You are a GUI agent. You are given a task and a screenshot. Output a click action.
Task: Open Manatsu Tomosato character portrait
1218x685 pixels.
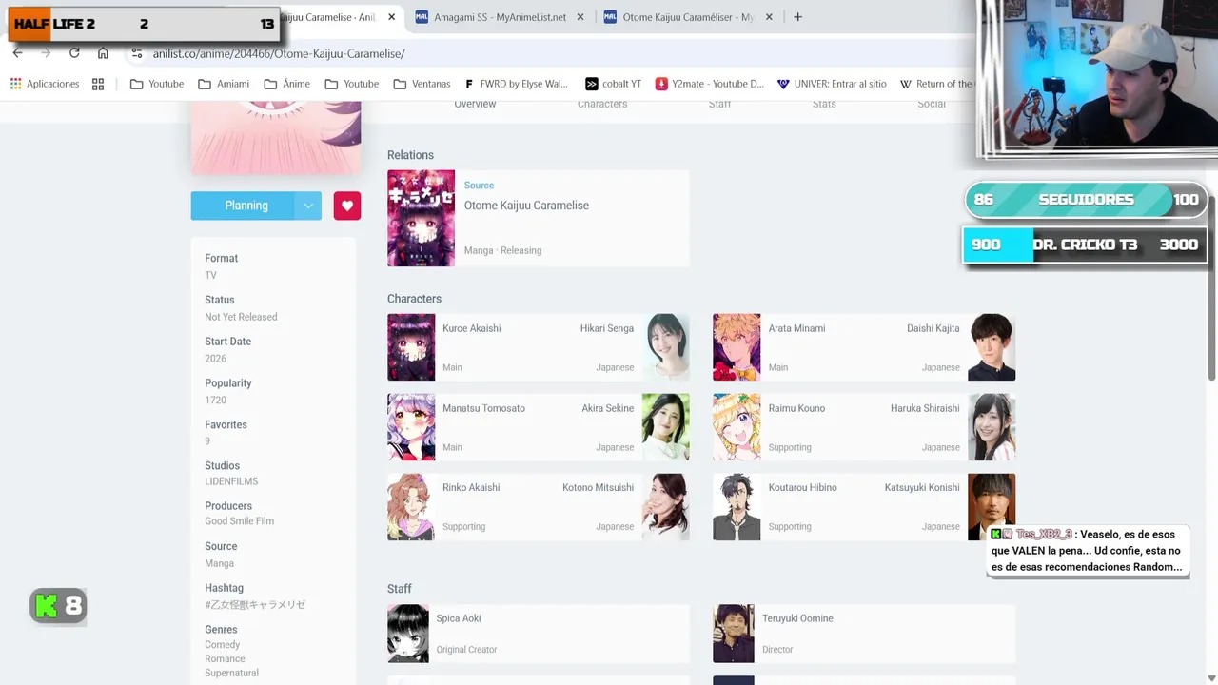tap(411, 427)
